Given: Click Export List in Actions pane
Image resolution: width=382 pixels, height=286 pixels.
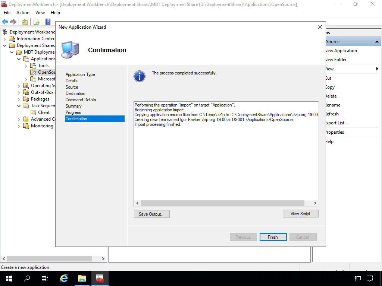Looking at the screenshot, I should (337, 123).
